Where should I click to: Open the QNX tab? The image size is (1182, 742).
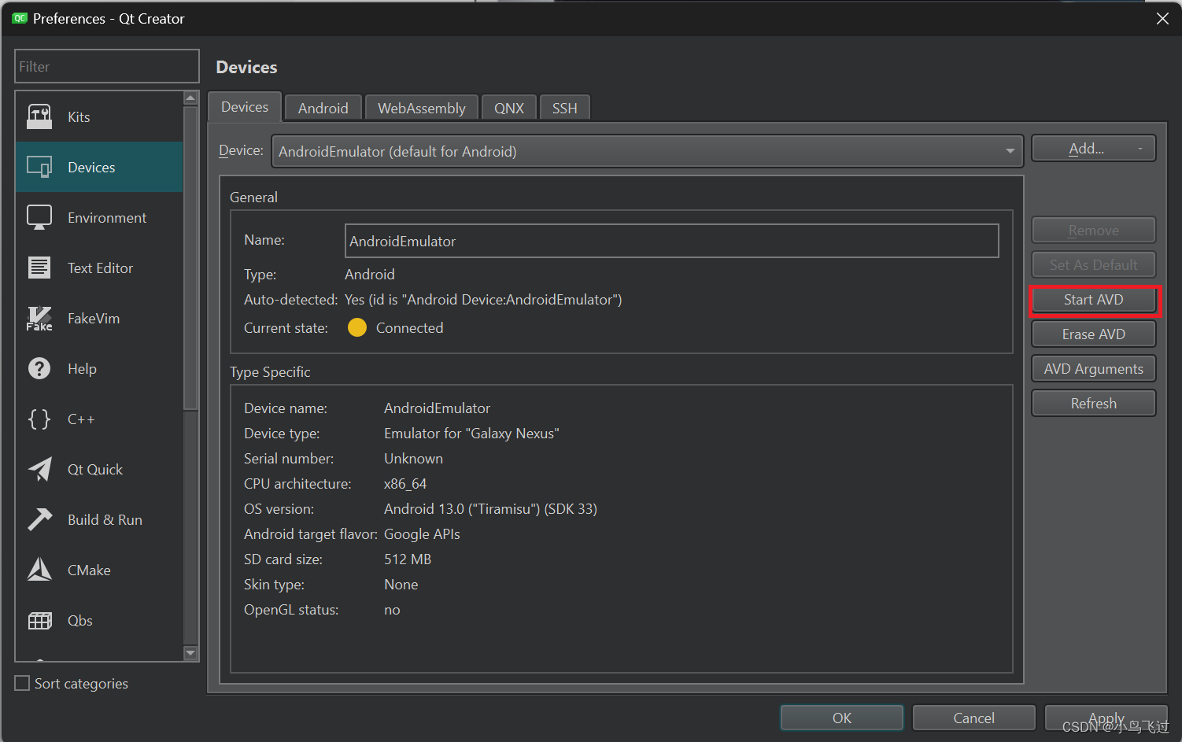[x=509, y=108]
